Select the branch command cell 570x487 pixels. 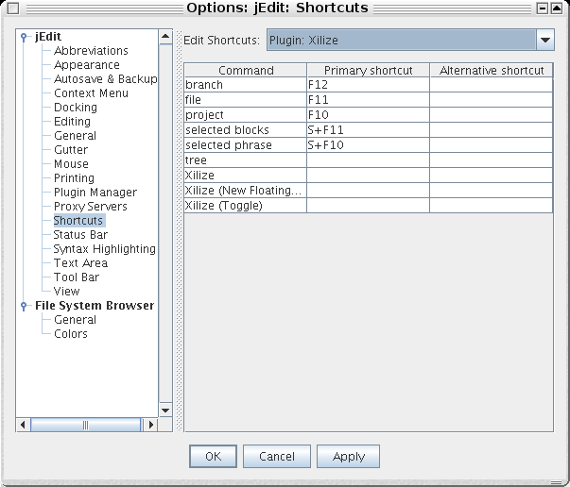click(x=246, y=85)
